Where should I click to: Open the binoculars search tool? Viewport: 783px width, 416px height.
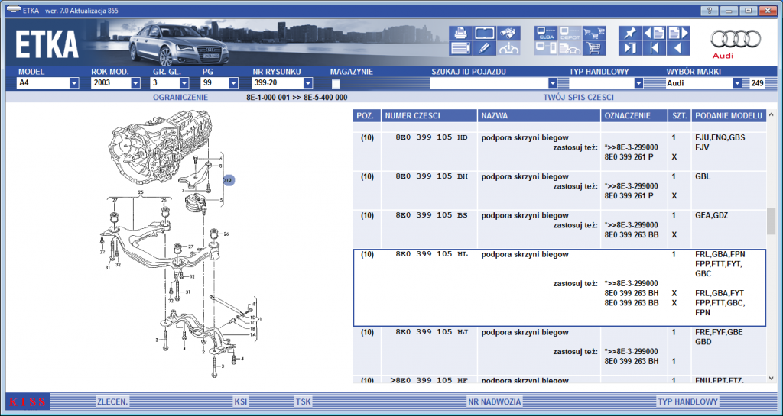508,34
